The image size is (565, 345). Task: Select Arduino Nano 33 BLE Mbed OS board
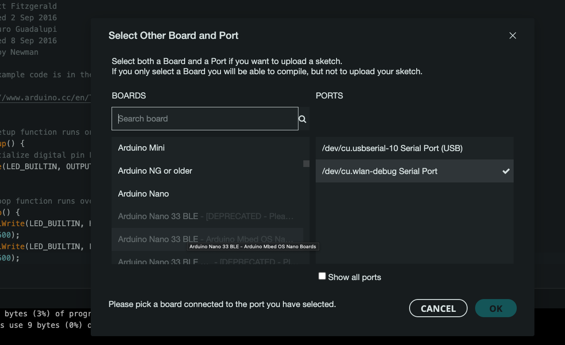click(205, 239)
